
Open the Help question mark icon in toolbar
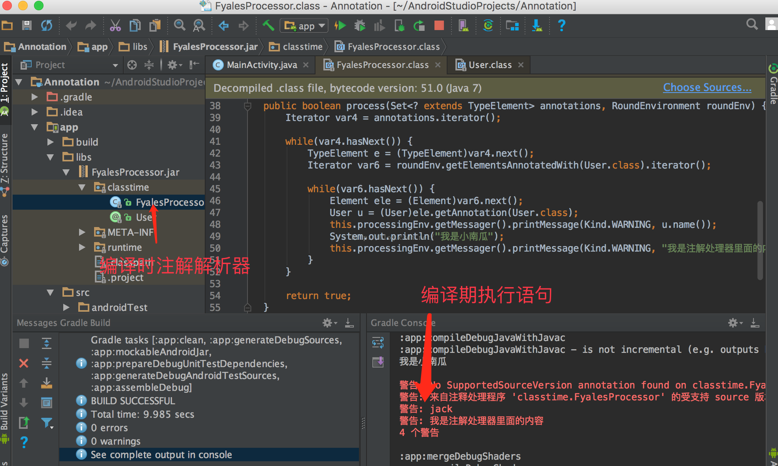pyautogui.click(x=561, y=26)
